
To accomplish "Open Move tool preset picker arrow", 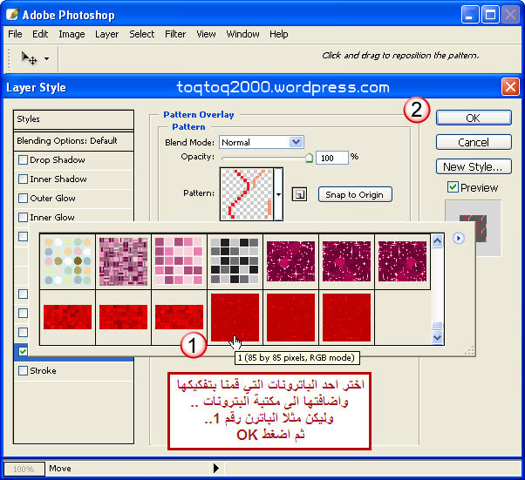I will [46, 59].
